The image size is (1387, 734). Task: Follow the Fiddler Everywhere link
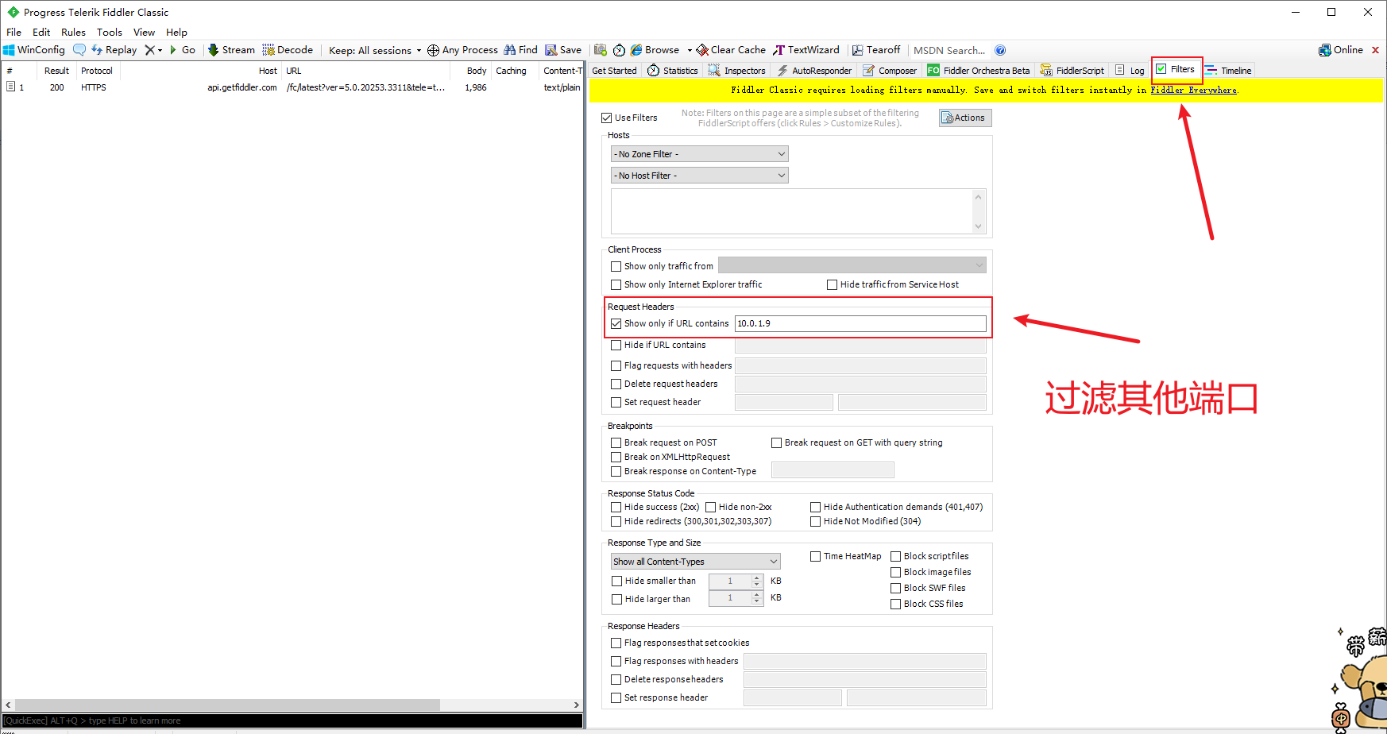tap(1193, 91)
